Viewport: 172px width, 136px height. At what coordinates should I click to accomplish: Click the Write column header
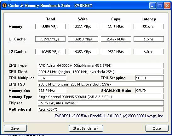coord(83,19)
